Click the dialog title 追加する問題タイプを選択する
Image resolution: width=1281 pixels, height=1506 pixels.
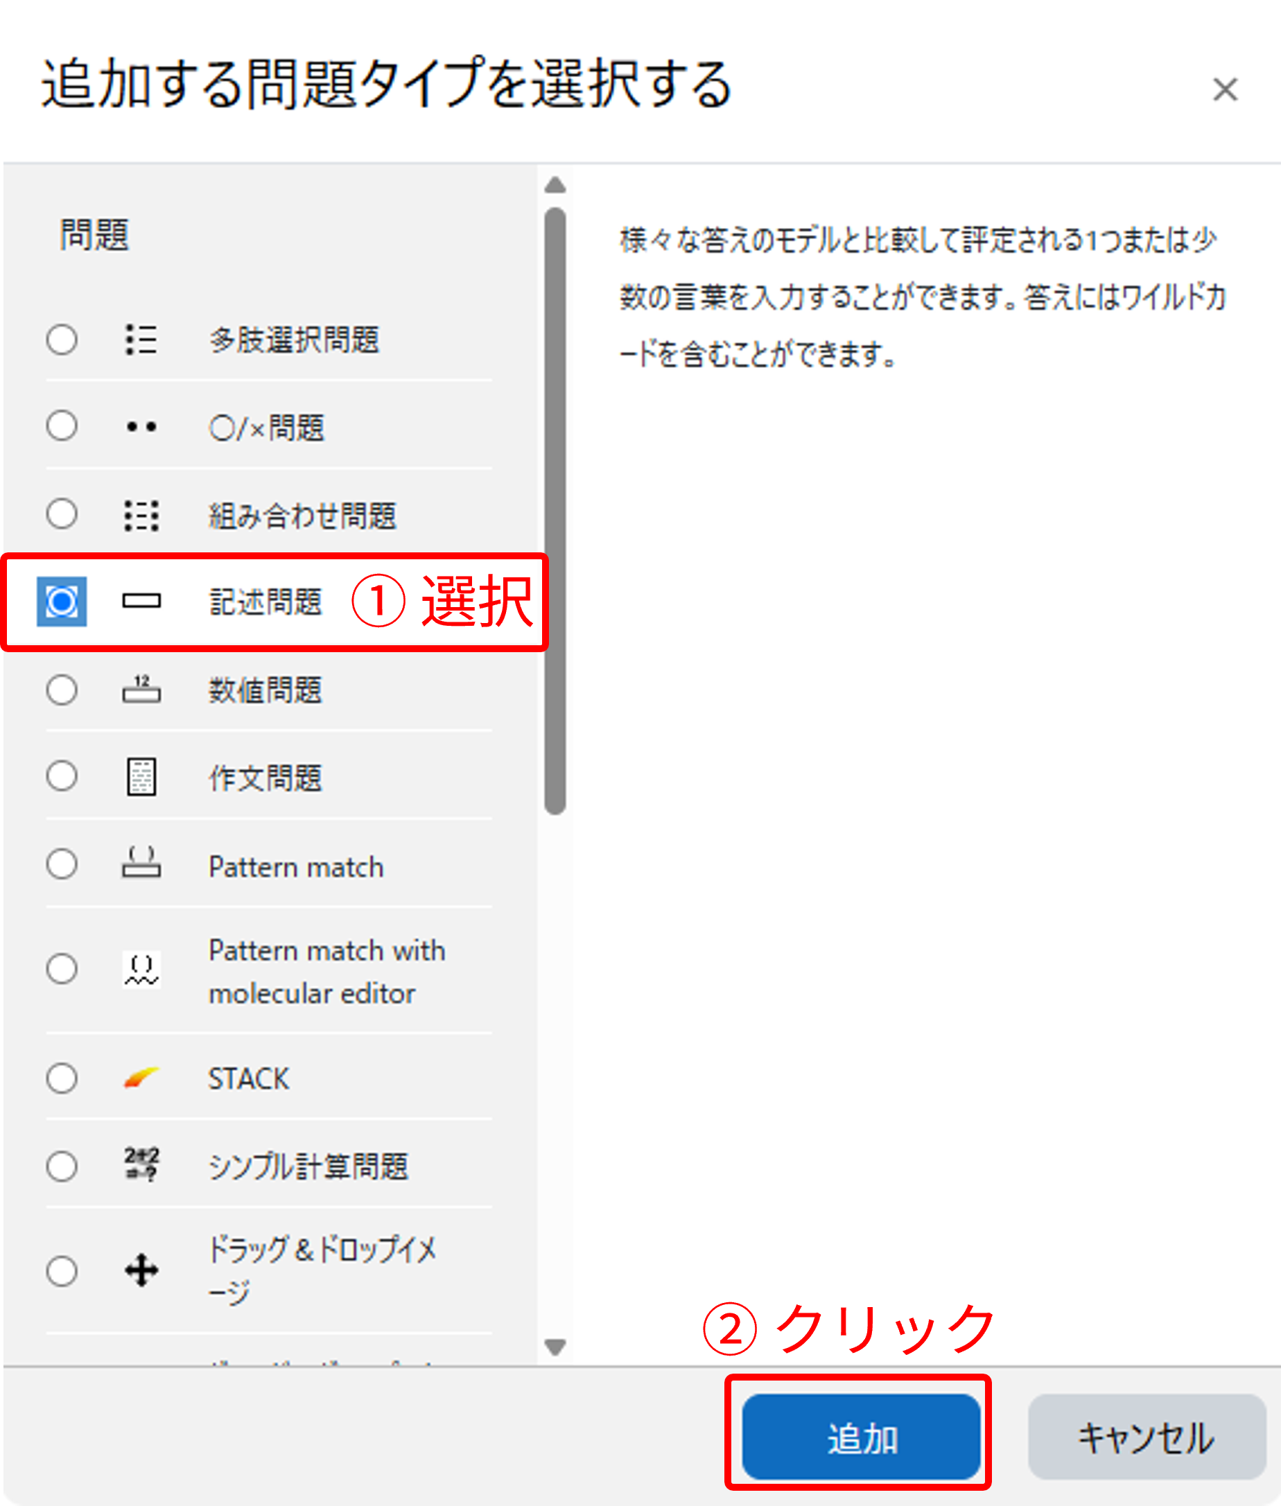pos(386,85)
